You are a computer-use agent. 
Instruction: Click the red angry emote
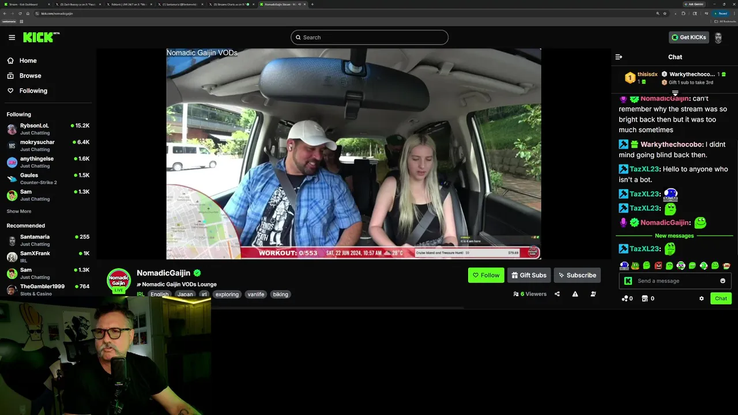click(658, 266)
